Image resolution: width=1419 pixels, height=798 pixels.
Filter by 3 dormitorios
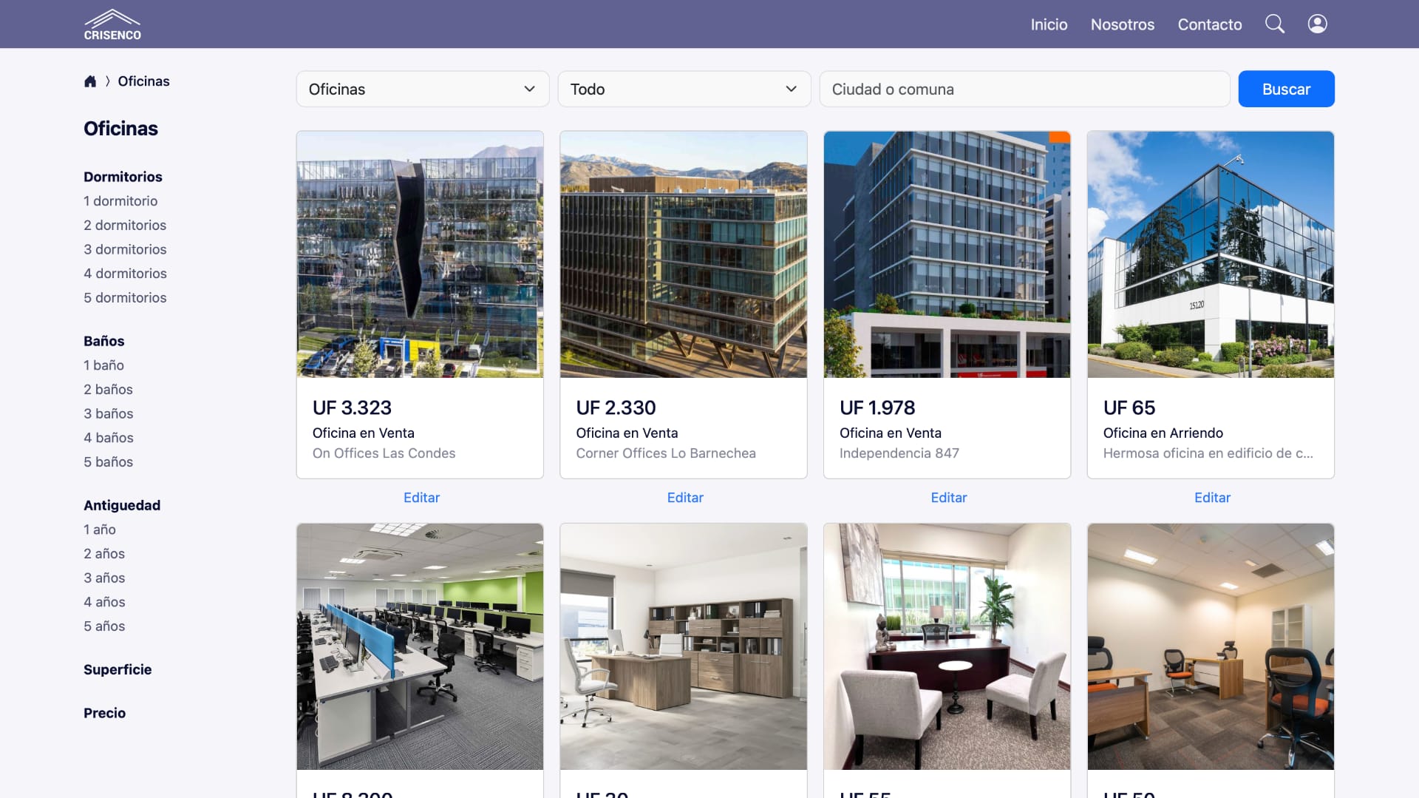coord(125,249)
